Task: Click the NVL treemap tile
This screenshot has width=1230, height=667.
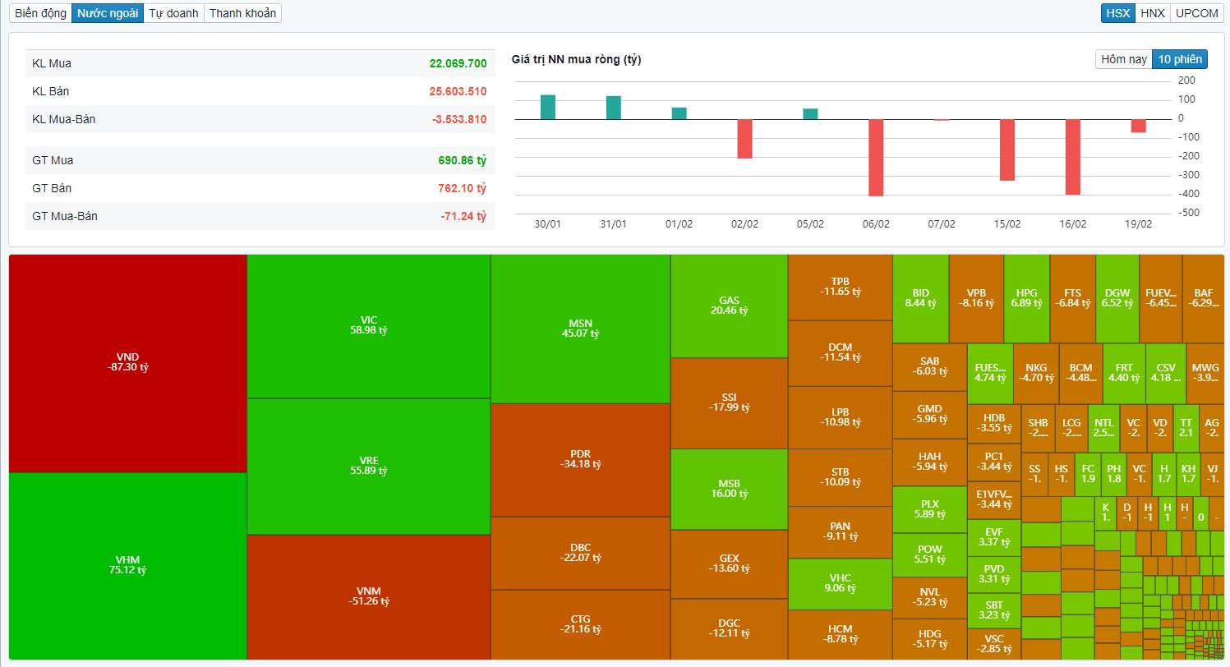Action: click(930, 597)
